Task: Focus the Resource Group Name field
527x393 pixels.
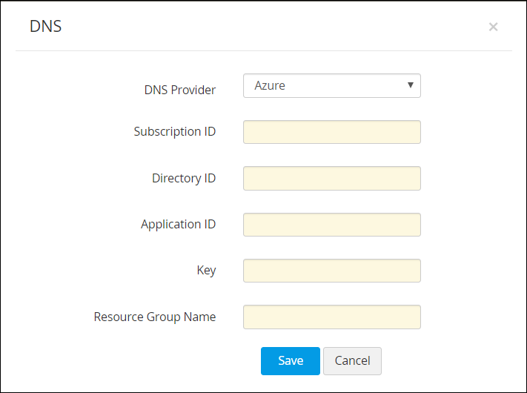Action: tap(331, 317)
